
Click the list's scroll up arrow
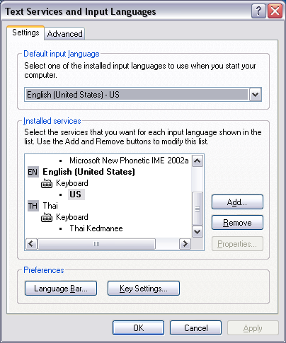(x=198, y=161)
